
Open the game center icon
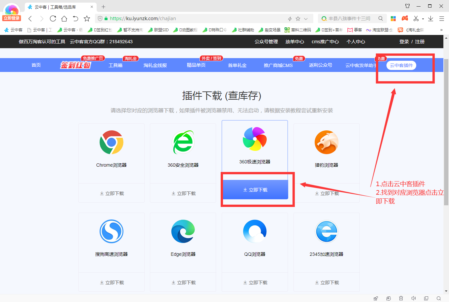405,18
